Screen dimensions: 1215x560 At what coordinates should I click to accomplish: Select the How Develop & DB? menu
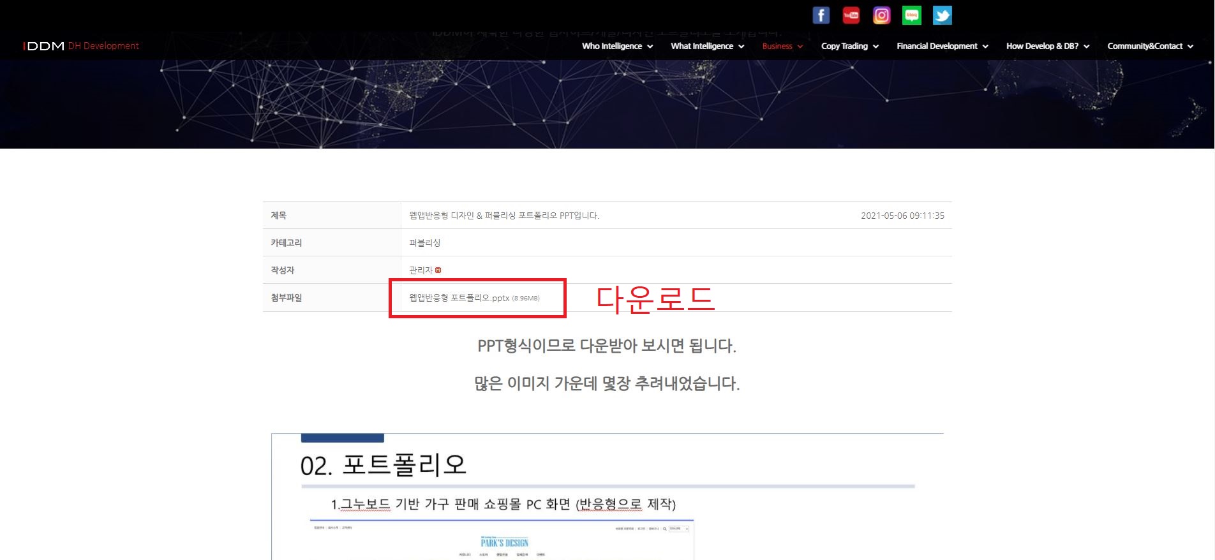point(1042,47)
